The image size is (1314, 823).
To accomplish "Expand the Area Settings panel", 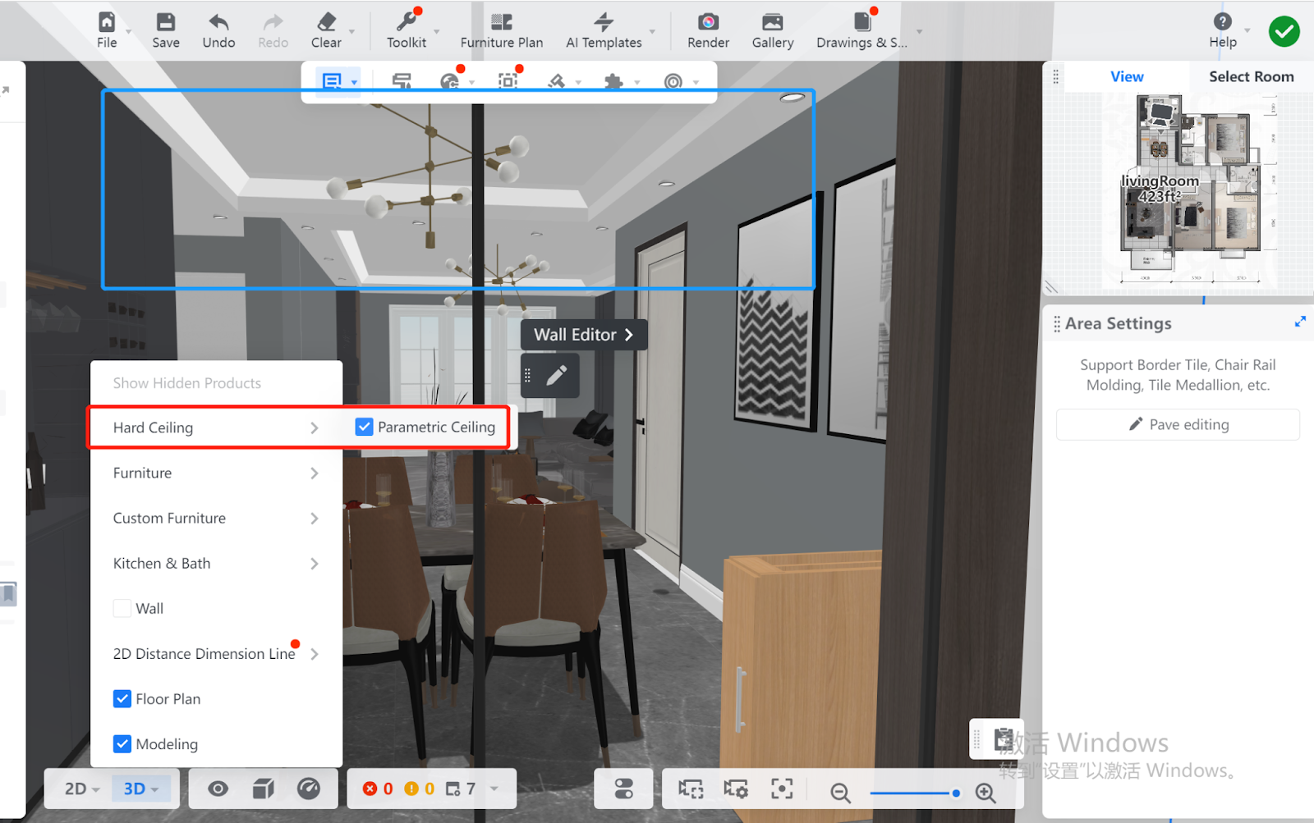I will tap(1300, 322).
